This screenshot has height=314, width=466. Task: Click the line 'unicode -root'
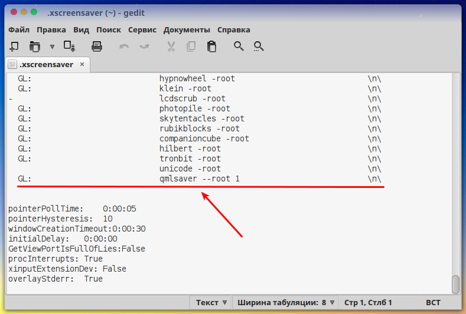coord(190,168)
